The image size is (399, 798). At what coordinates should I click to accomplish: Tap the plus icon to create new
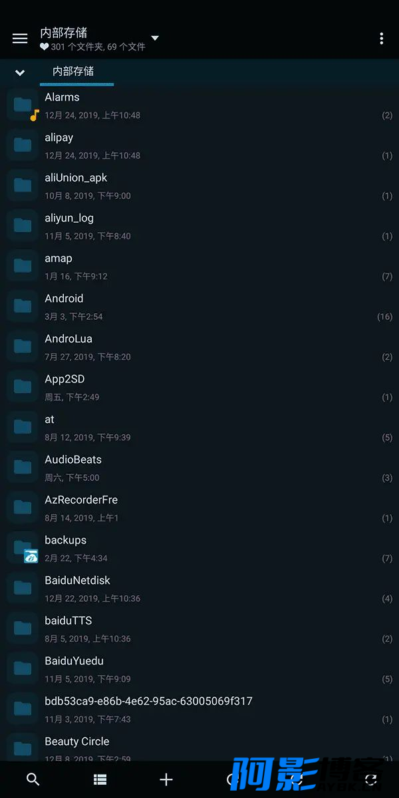tap(166, 779)
